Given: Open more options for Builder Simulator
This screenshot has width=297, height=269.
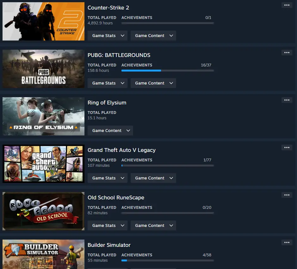Looking at the screenshot, I should pyautogui.click(x=287, y=242).
